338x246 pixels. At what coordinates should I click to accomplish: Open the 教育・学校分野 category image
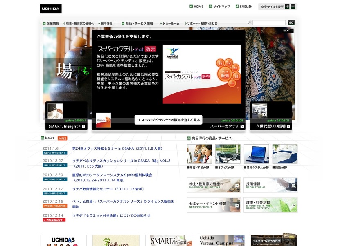pos(199,154)
